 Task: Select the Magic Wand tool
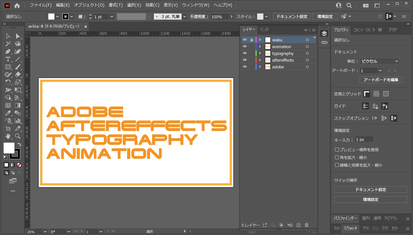coord(8,44)
